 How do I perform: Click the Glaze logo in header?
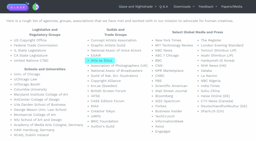(x=18, y=7)
